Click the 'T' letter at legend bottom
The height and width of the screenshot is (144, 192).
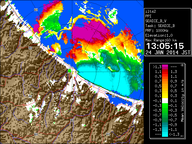pyautogui.click(x=182, y=136)
